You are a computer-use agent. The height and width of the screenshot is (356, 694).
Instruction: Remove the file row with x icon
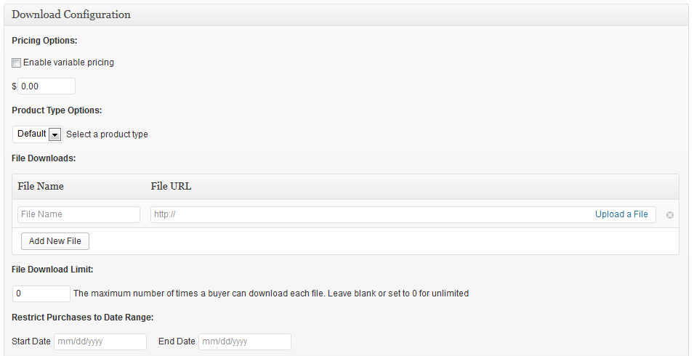coord(670,215)
